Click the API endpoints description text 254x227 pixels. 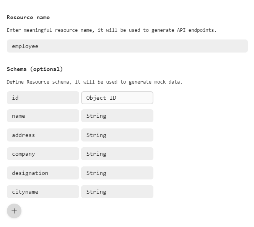click(111, 30)
